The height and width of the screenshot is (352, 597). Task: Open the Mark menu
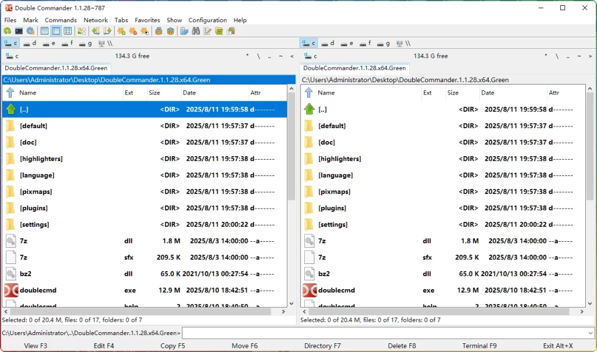31,20
